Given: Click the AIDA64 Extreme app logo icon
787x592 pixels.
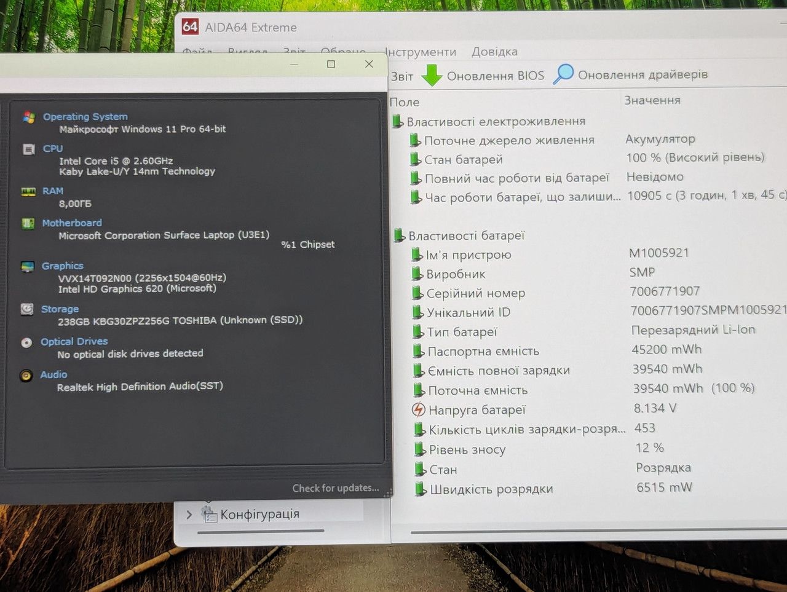Looking at the screenshot, I should pyautogui.click(x=190, y=26).
